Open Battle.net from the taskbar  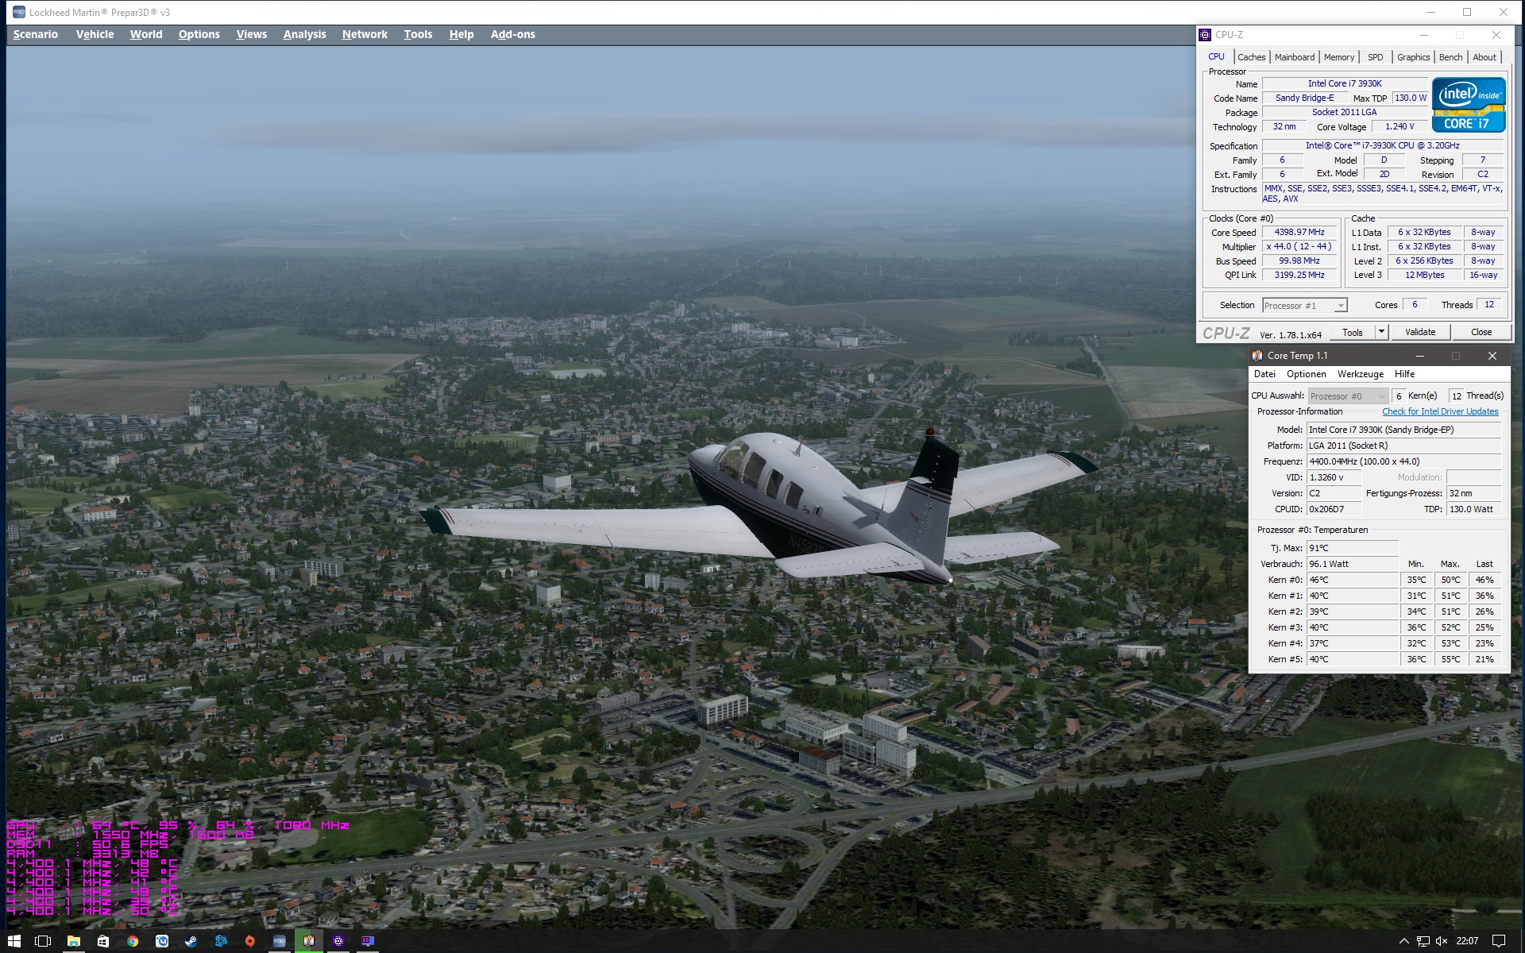(221, 941)
